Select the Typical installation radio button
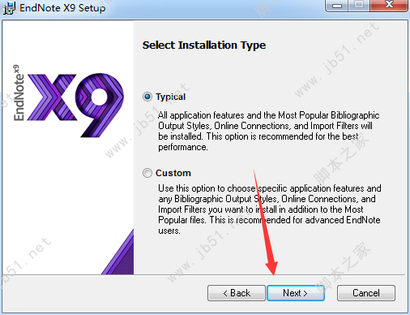This screenshot has width=410, height=315. pyautogui.click(x=147, y=97)
